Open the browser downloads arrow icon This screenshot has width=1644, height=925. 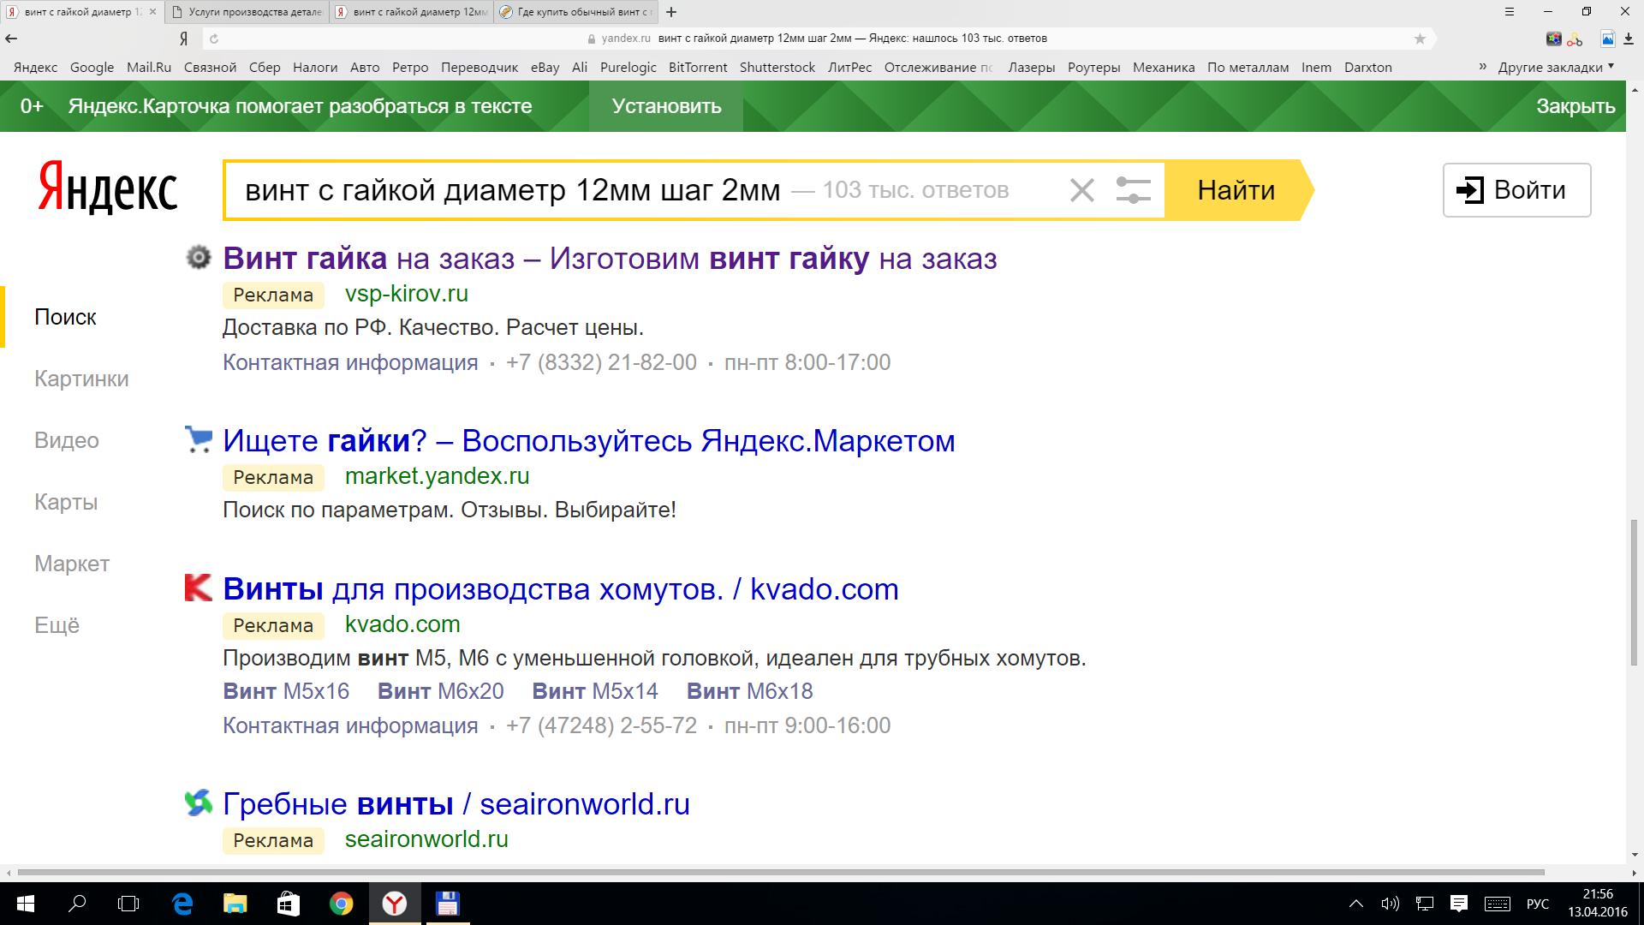point(1629,39)
